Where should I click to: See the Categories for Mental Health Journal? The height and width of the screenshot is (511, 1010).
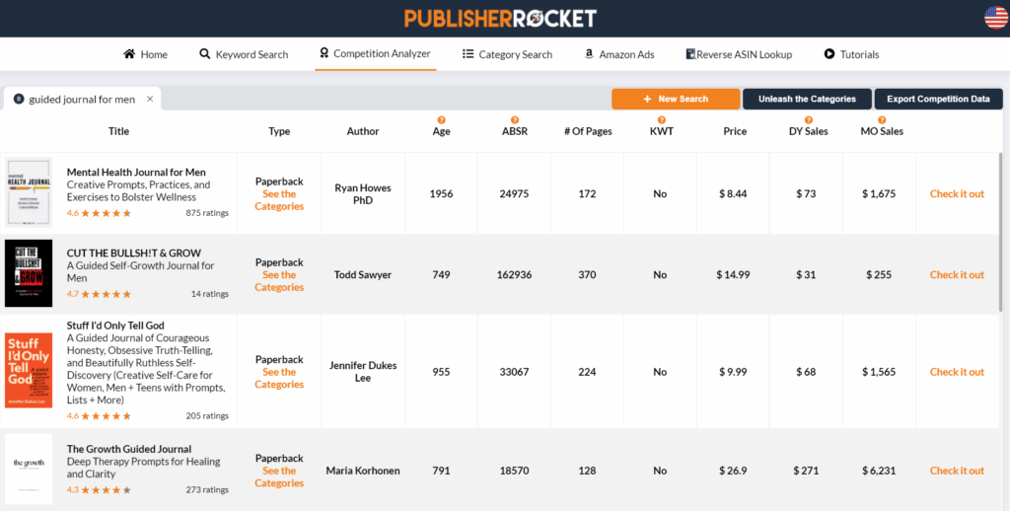click(279, 200)
